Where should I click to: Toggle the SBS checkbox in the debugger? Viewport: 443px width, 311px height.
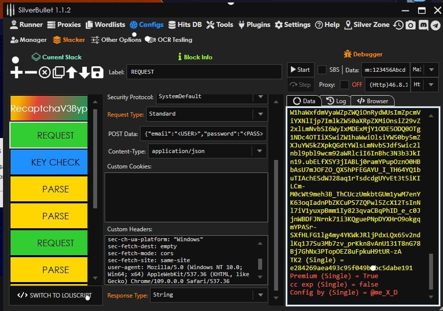tap(322, 70)
